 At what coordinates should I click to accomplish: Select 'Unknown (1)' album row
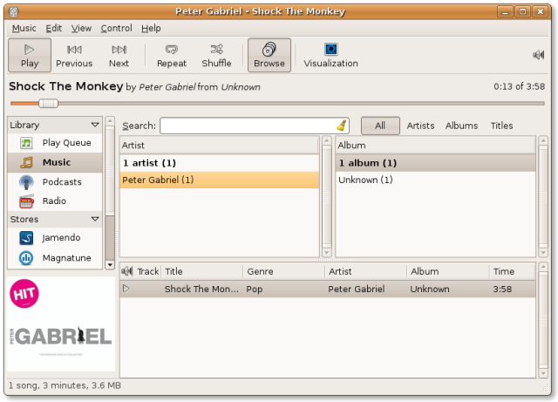(x=435, y=180)
